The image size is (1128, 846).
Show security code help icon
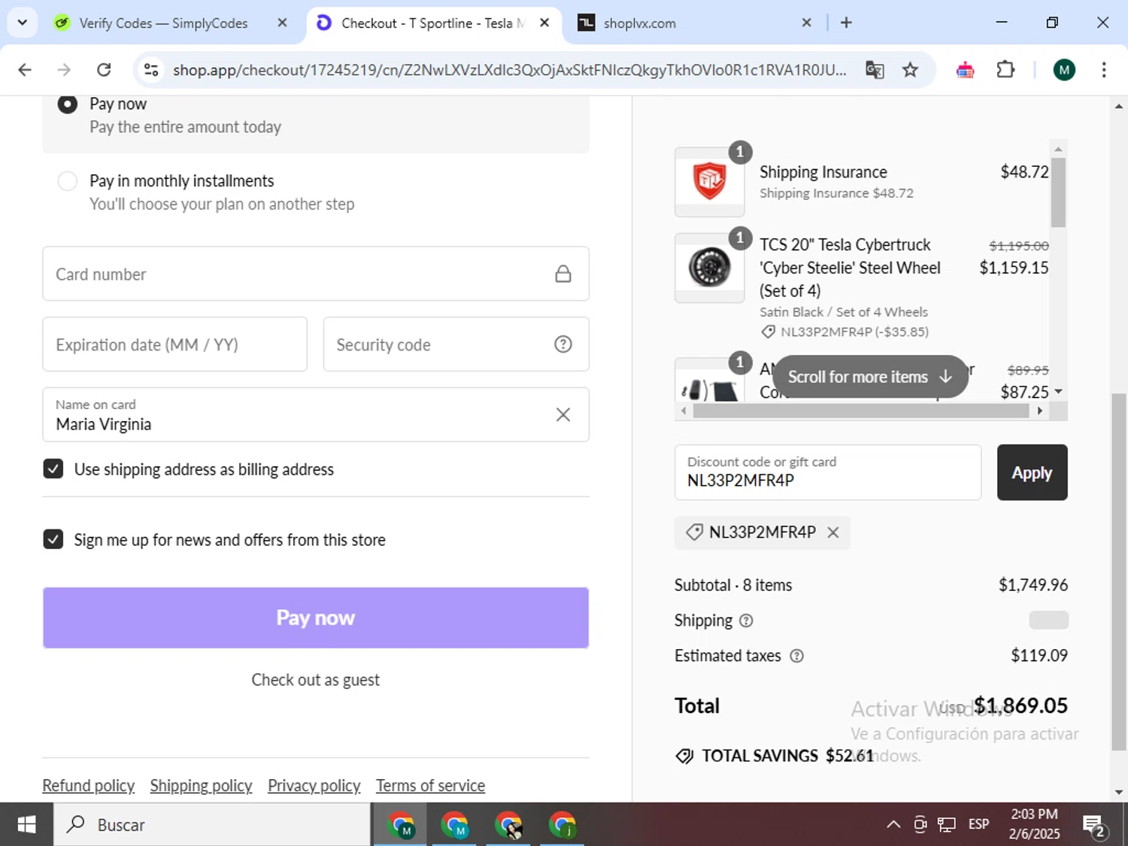563,344
